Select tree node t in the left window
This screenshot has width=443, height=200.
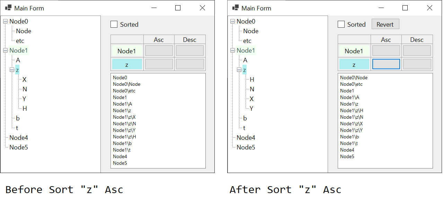(17, 128)
